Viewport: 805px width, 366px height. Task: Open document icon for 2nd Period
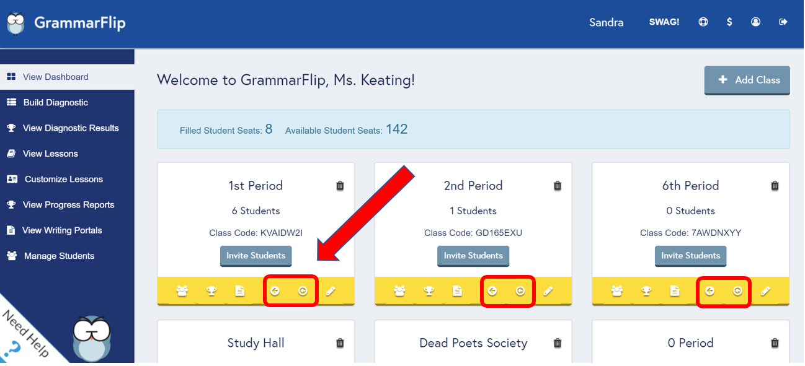click(457, 291)
